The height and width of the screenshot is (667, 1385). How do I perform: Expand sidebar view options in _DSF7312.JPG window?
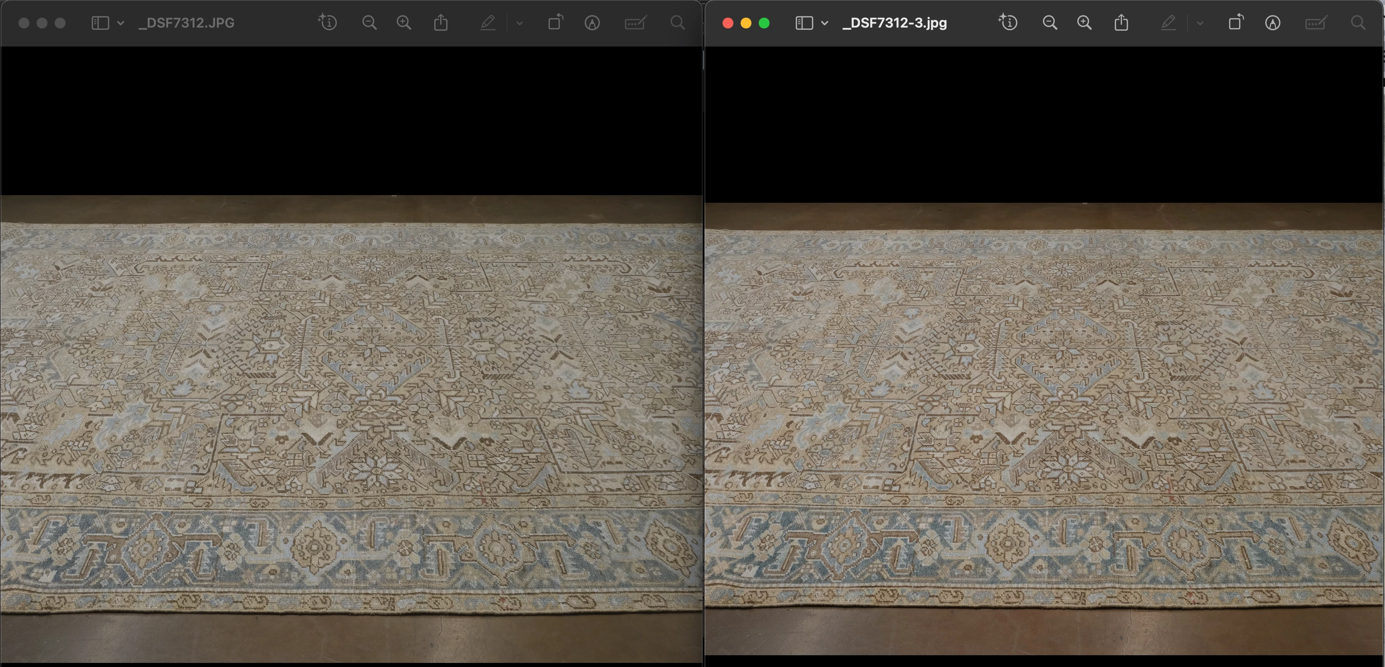121,23
